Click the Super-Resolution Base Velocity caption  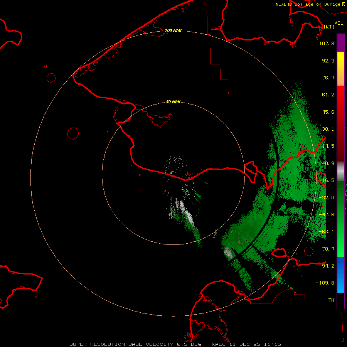point(175,344)
